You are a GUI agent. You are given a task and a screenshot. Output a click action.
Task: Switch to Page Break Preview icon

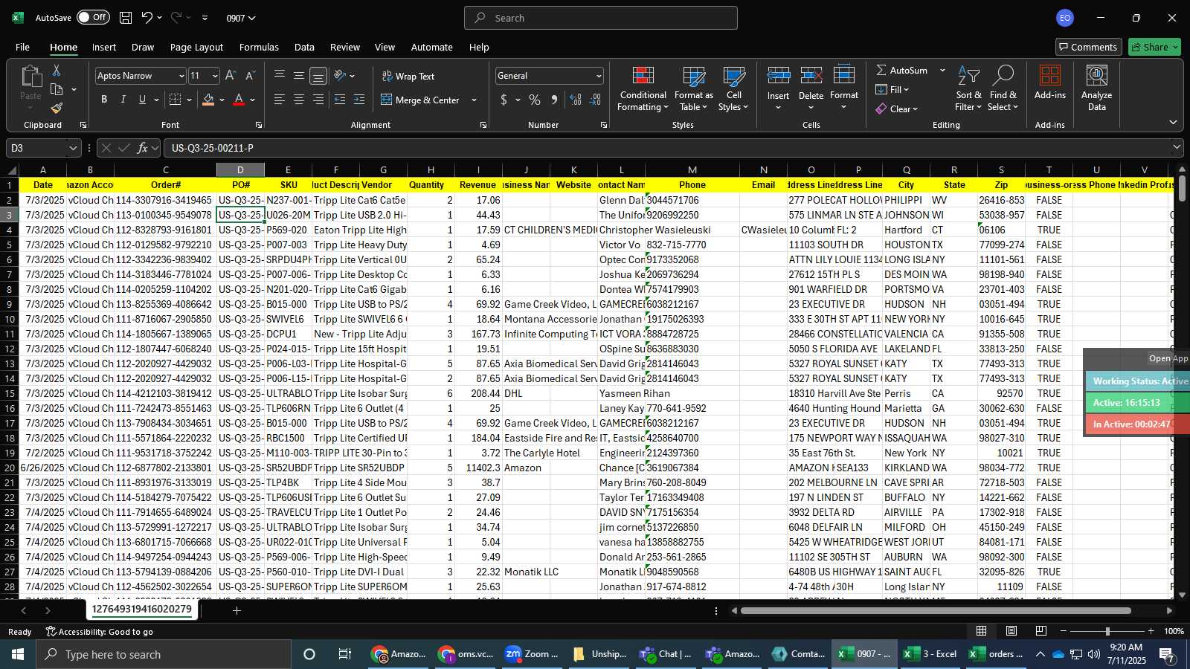point(1041,631)
